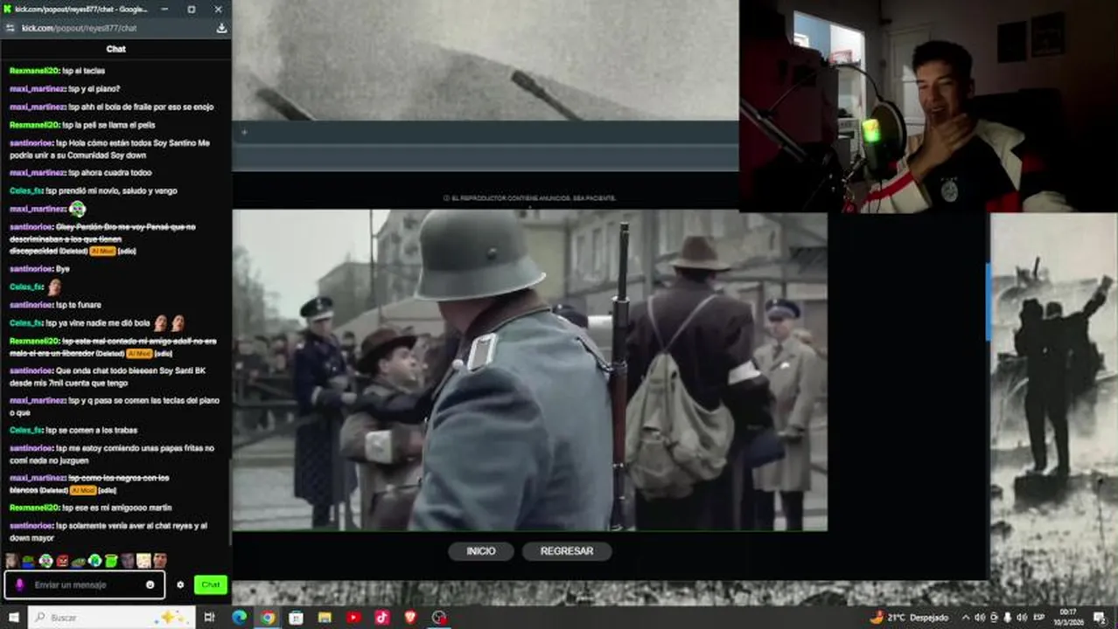1118x629 pixels.
Task: Click the AI Mod badge on Rexmaneli20's deleted message
Action: click(139, 353)
